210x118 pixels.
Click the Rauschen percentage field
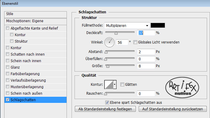(146, 93)
